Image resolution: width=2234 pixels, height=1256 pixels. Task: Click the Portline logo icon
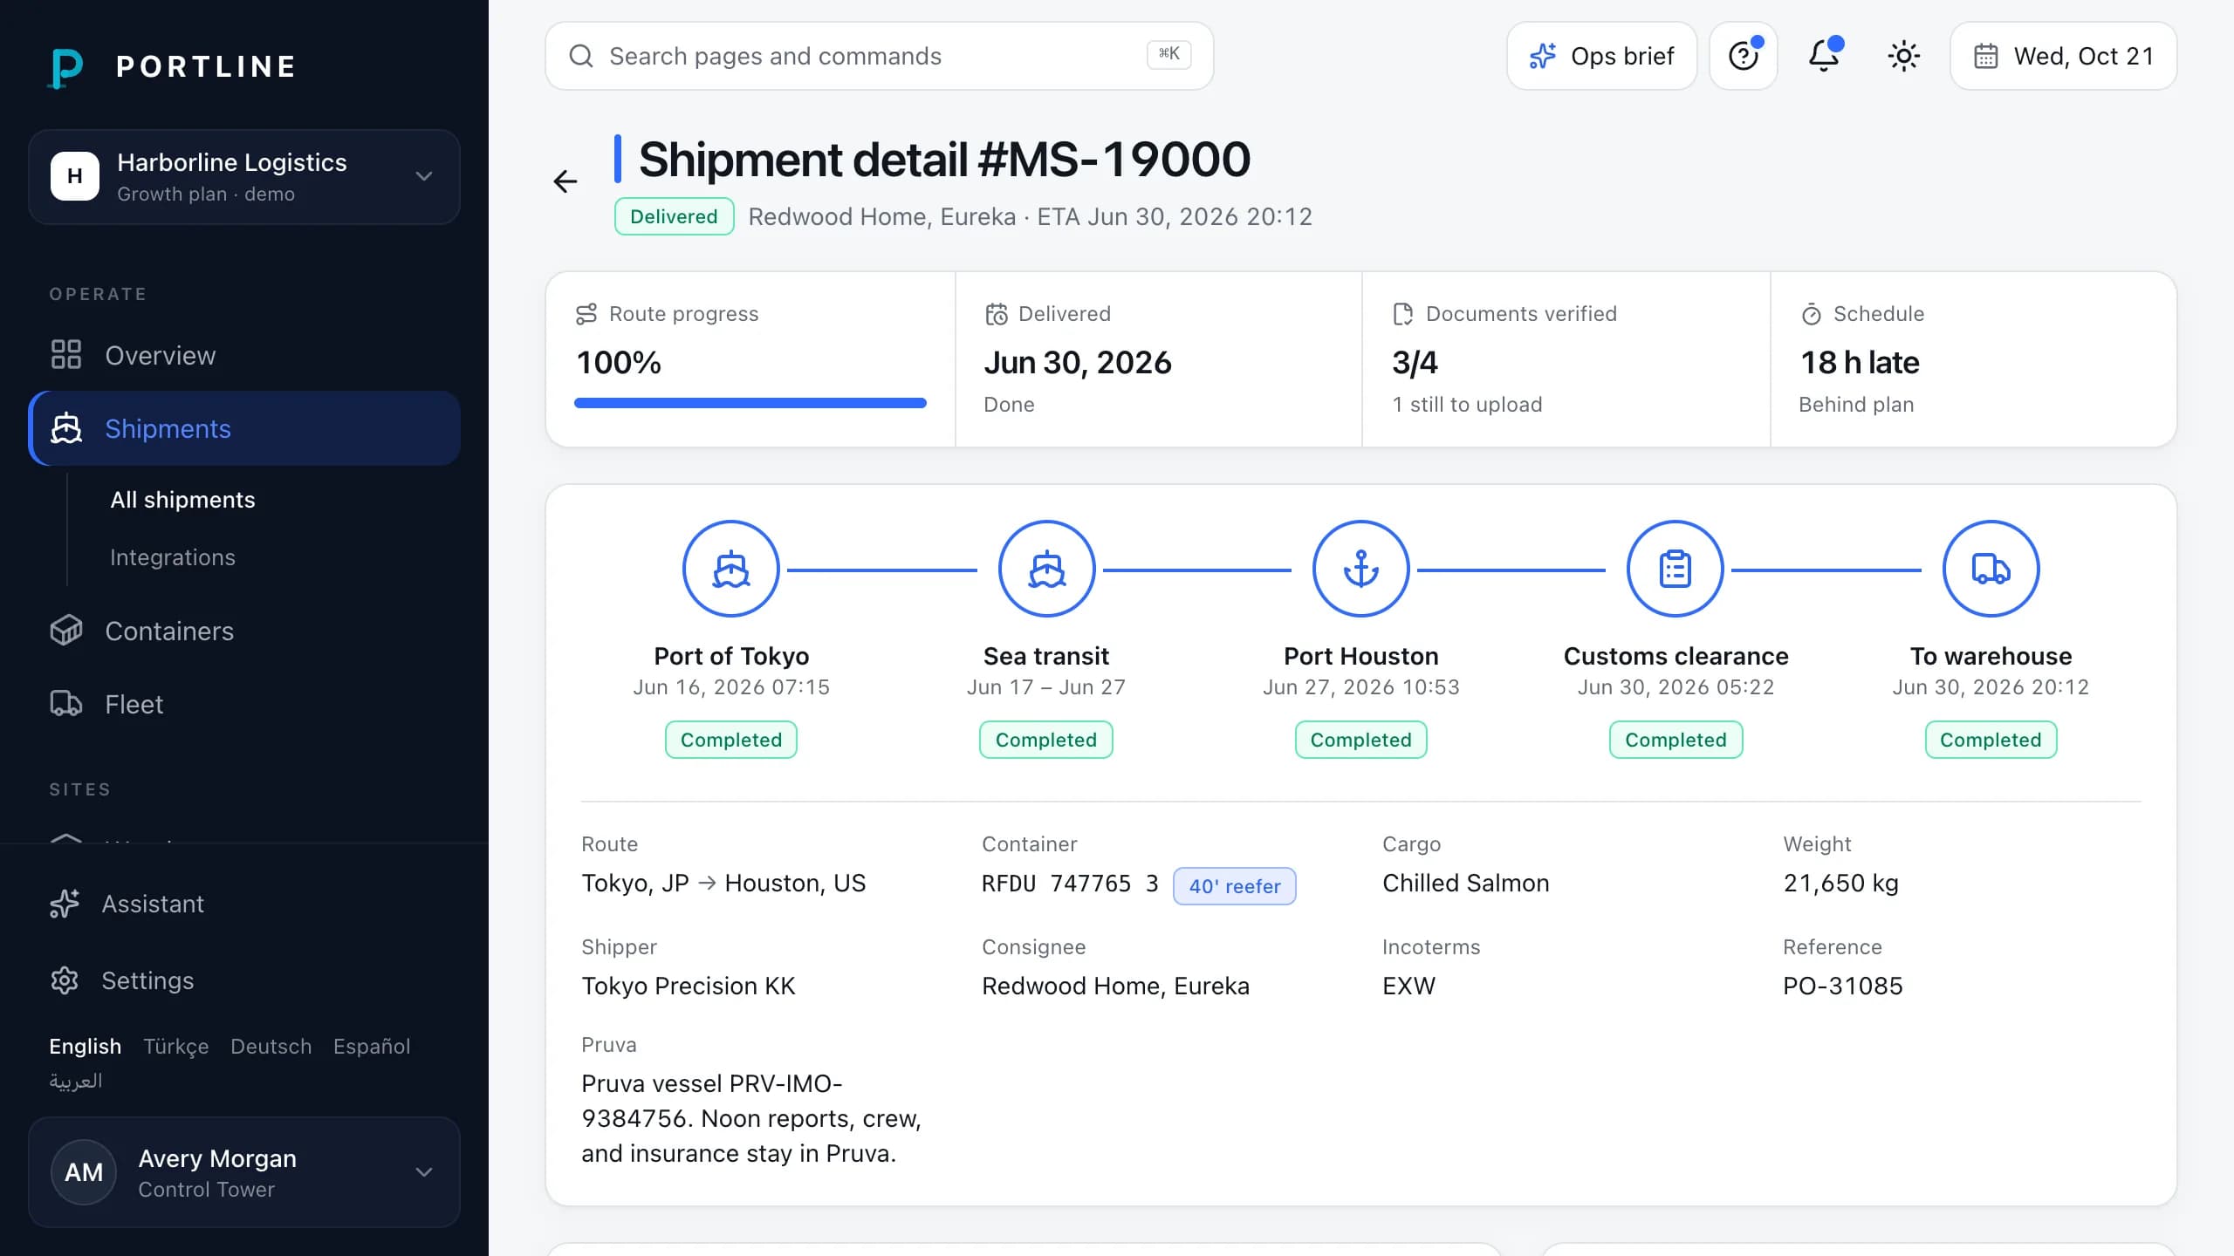point(66,67)
